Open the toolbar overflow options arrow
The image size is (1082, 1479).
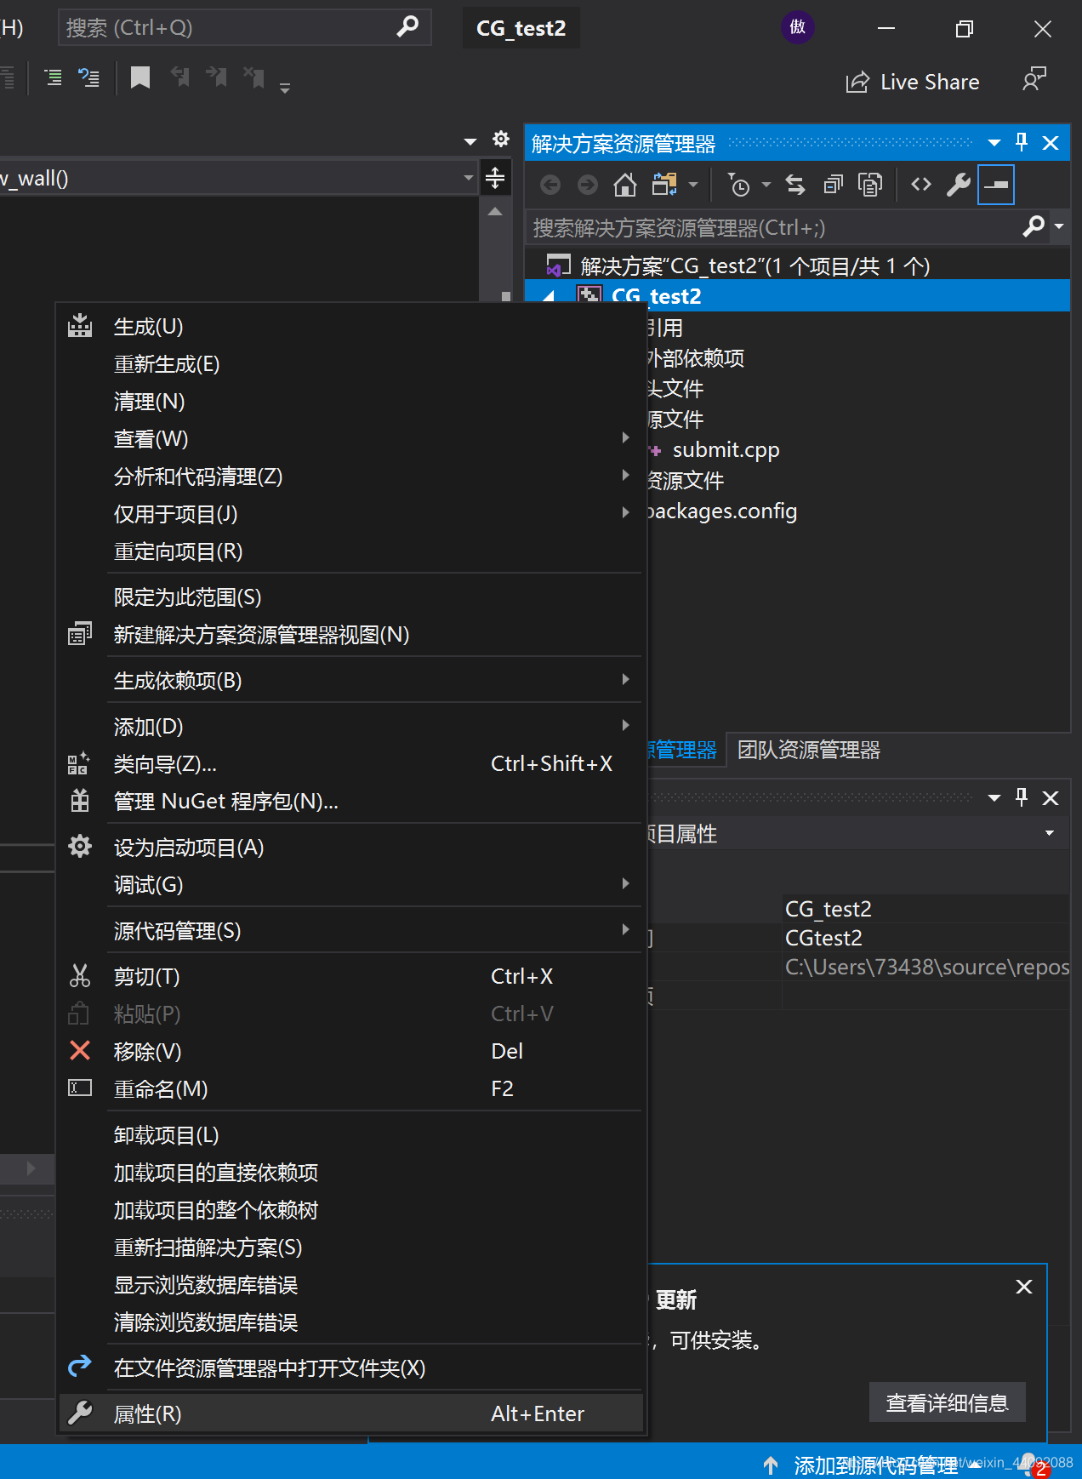[x=285, y=87]
